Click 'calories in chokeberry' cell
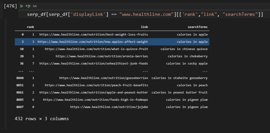 tap(188, 56)
